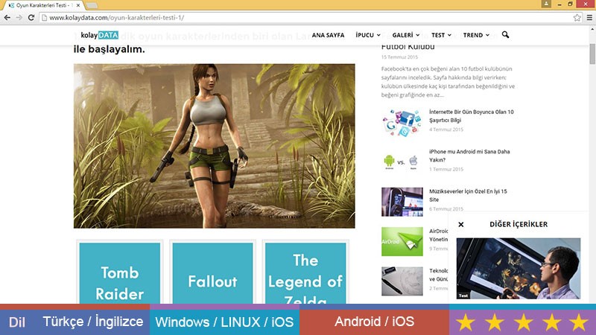596x335 pixels.
Task: Open Müzikseverler İçin Özel En İyi 15 Site
Action: [468, 195]
